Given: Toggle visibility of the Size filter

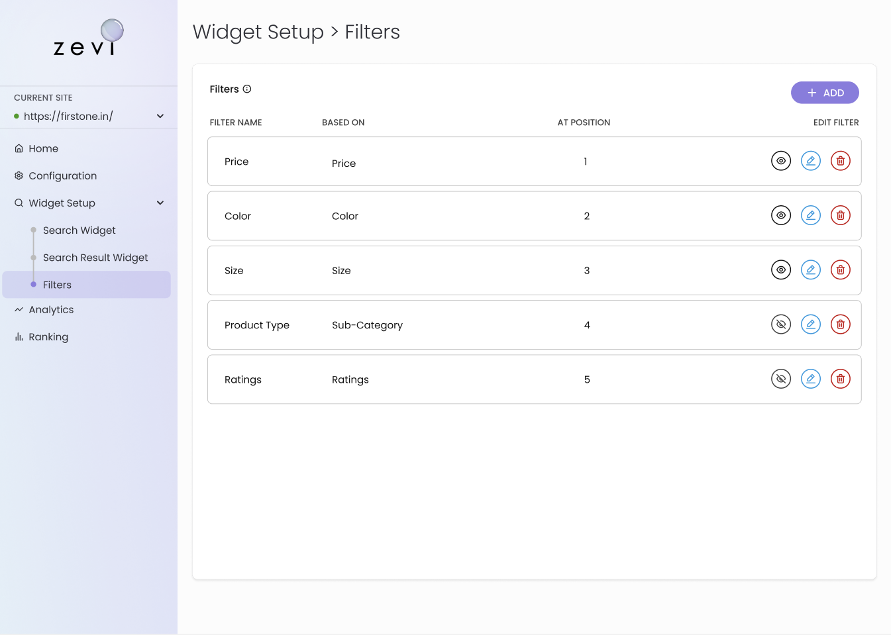Looking at the screenshot, I should (781, 270).
